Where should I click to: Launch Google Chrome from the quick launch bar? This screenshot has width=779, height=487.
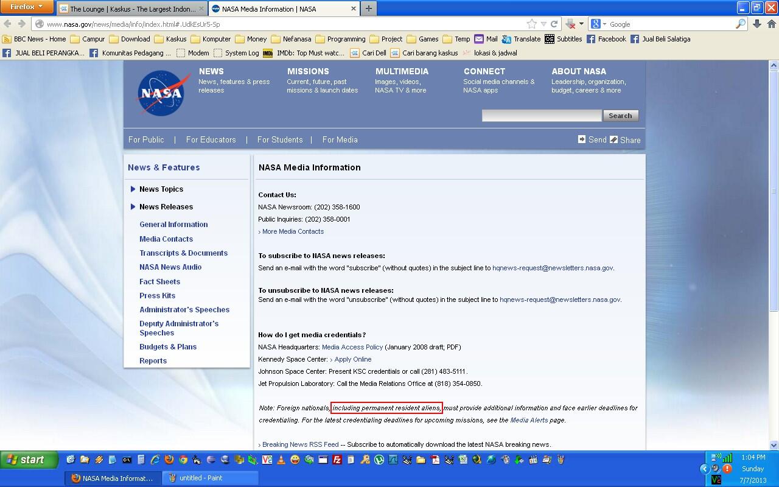183,460
